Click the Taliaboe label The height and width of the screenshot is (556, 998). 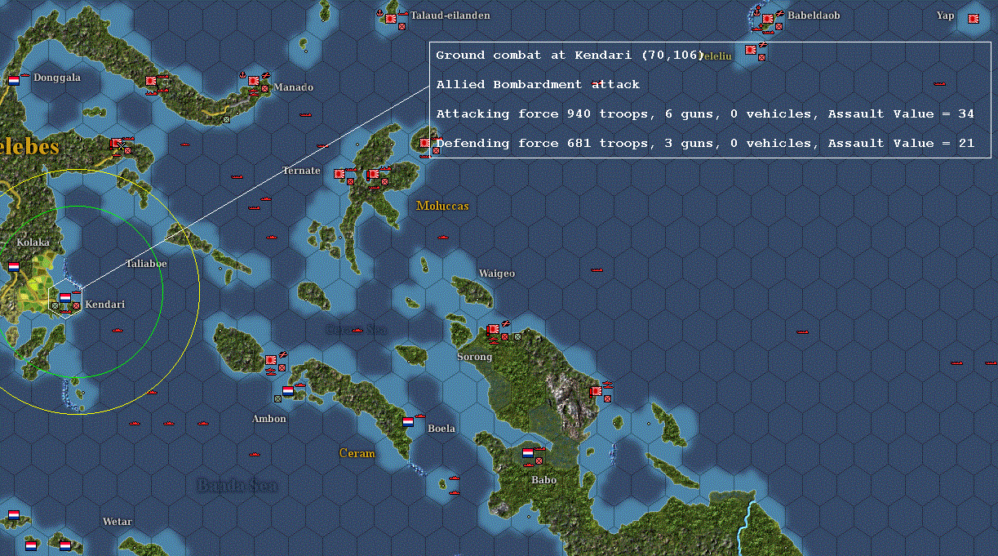point(147,264)
